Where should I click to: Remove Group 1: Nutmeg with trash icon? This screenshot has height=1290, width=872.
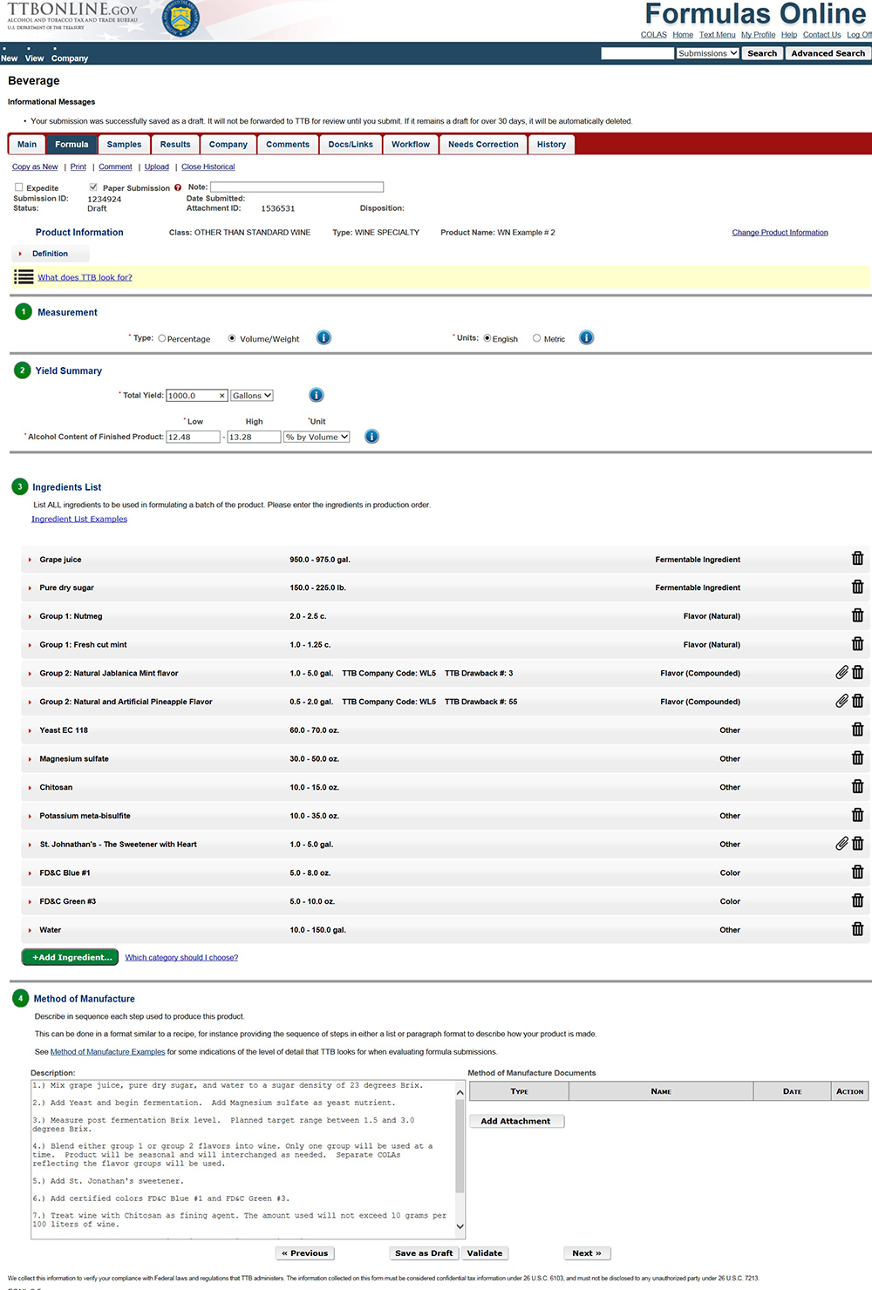(x=857, y=615)
